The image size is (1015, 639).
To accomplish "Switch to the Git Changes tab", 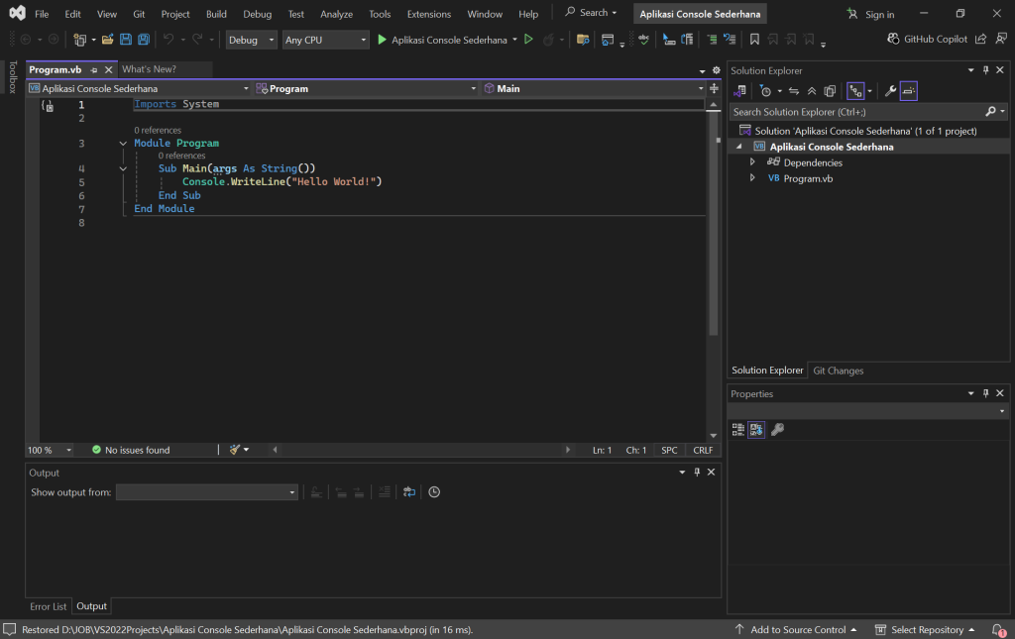I will pyautogui.click(x=839, y=371).
